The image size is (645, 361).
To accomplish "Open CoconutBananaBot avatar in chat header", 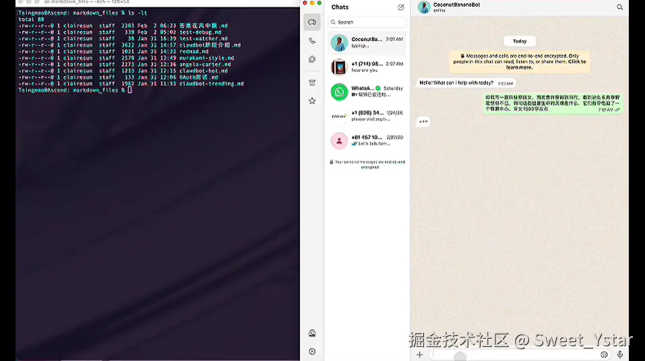I will point(424,7).
